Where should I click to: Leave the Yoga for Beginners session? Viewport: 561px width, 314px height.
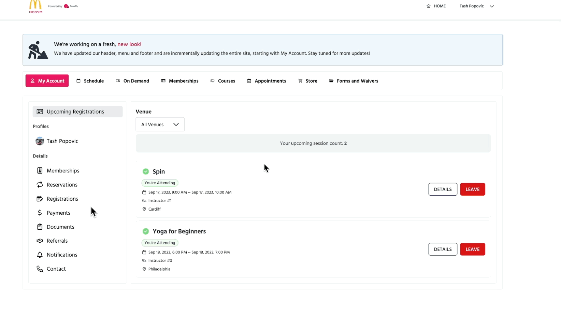click(x=472, y=249)
